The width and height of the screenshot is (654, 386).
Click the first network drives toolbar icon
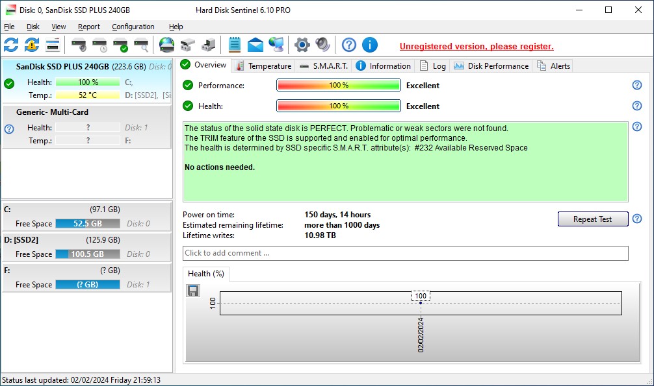[x=188, y=45]
